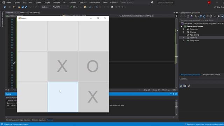
Task: Click the bottom-right X cell in Form1
Action: (93, 97)
